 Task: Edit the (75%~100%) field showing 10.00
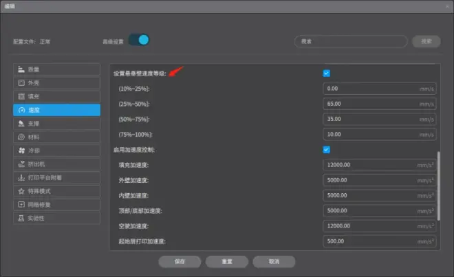coord(379,135)
